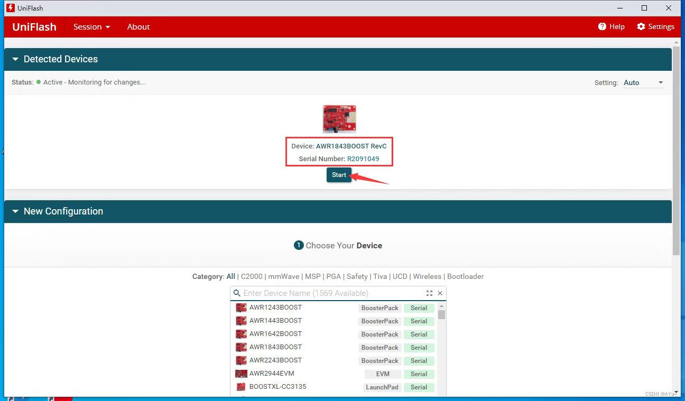The height and width of the screenshot is (401, 685).
Task: Filter category by All
Action: point(231,276)
